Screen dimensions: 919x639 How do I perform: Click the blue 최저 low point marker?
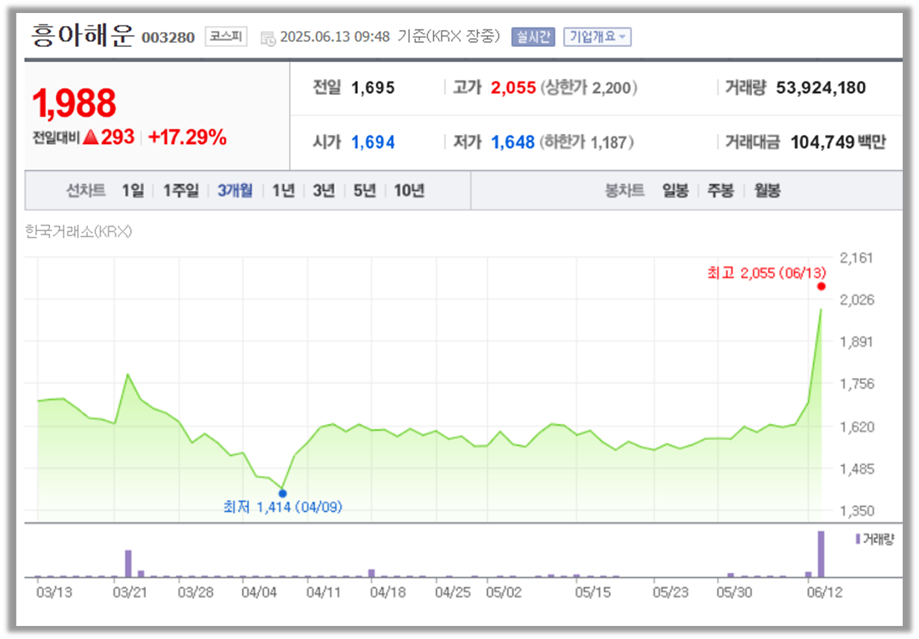point(283,494)
